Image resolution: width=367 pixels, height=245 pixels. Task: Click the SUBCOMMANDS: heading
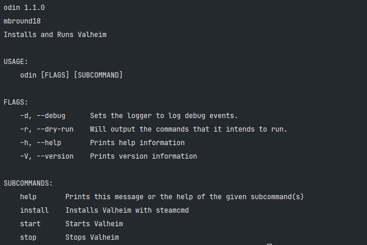tap(28, 183)
